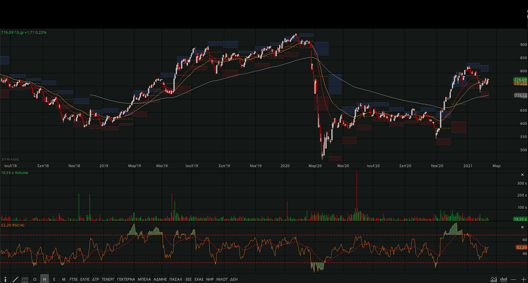The image size is (528, 283).
Task: Open the chart type icon
Action: [x=493, y=279]
